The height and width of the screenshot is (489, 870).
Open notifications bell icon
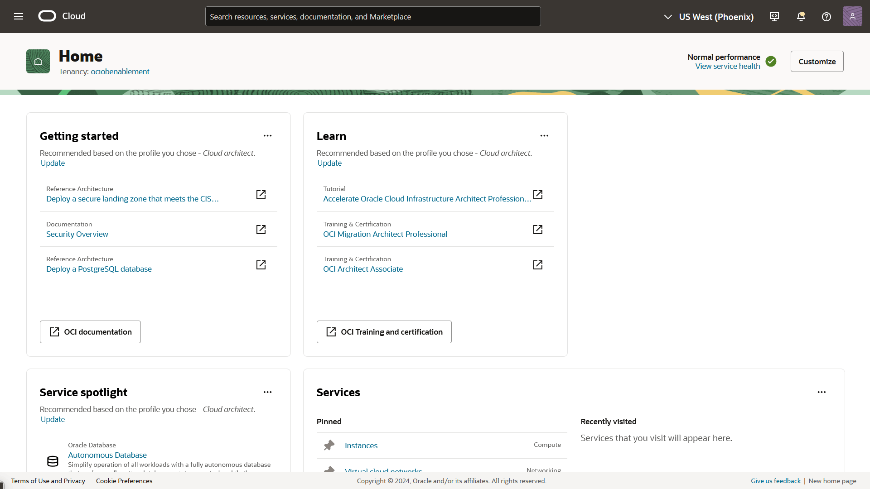[x=801, y=17]
